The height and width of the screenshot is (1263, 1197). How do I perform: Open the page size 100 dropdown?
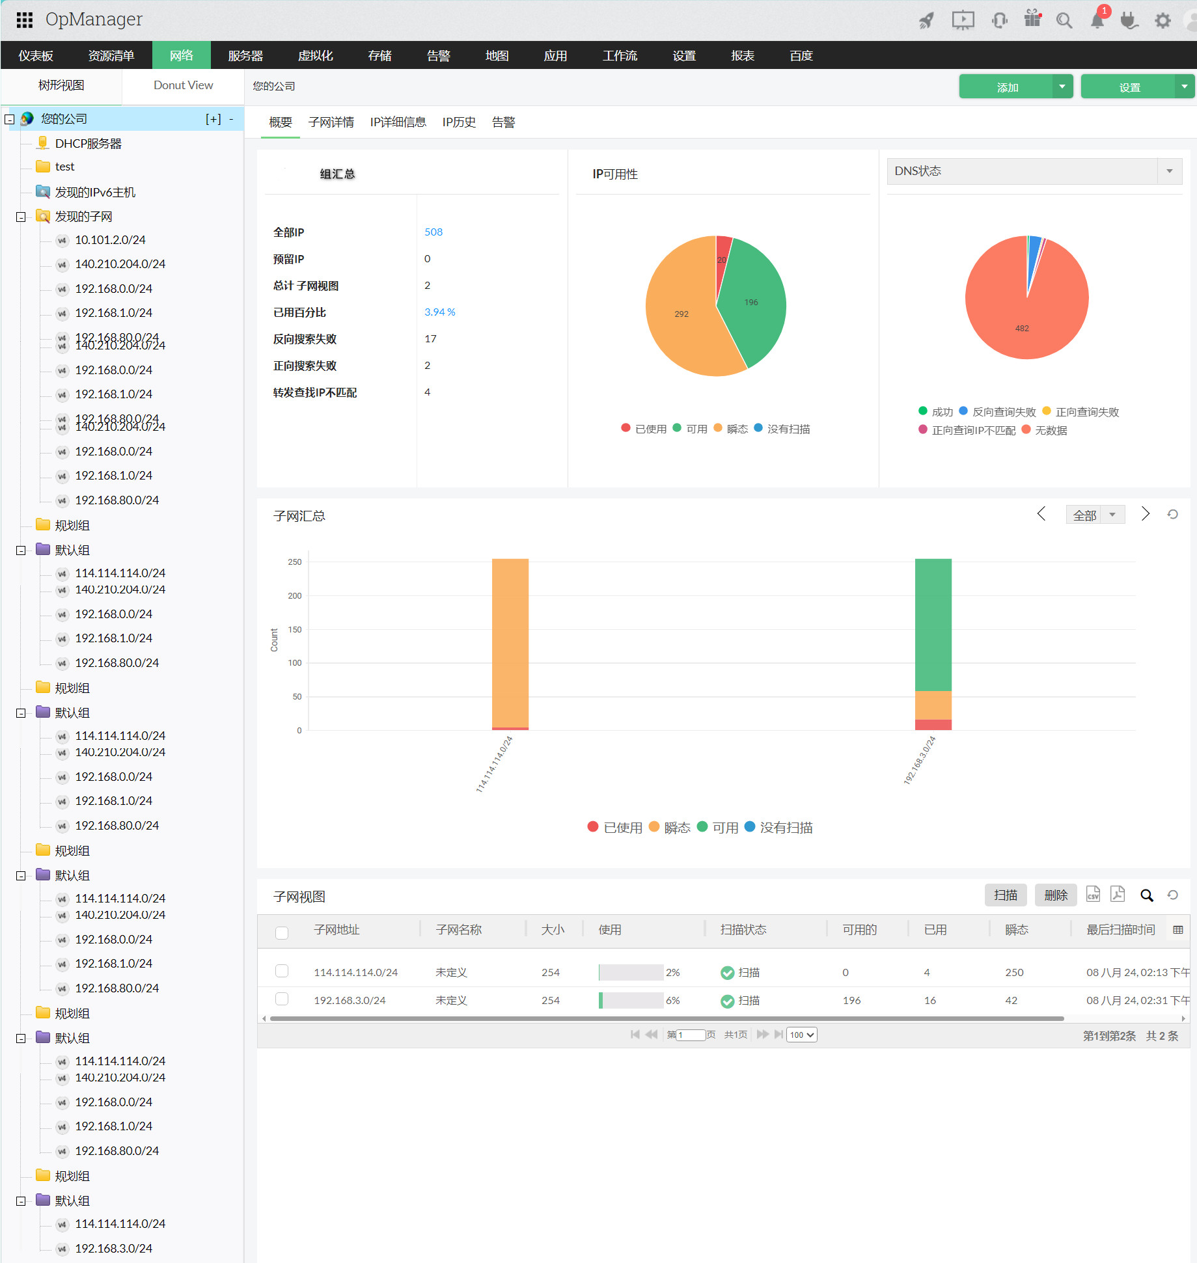(801, 1035)
